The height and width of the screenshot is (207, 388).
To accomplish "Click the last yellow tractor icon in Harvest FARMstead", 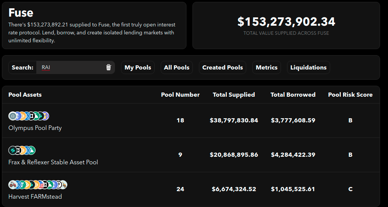I will [x=64, y=185].
